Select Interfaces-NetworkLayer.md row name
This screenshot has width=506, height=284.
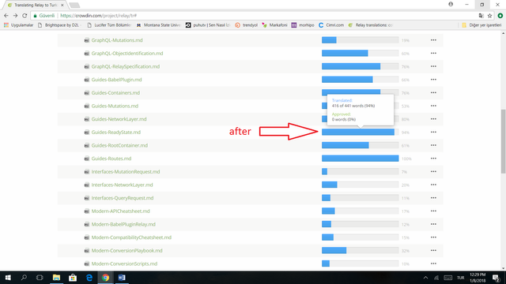point(122,185)
